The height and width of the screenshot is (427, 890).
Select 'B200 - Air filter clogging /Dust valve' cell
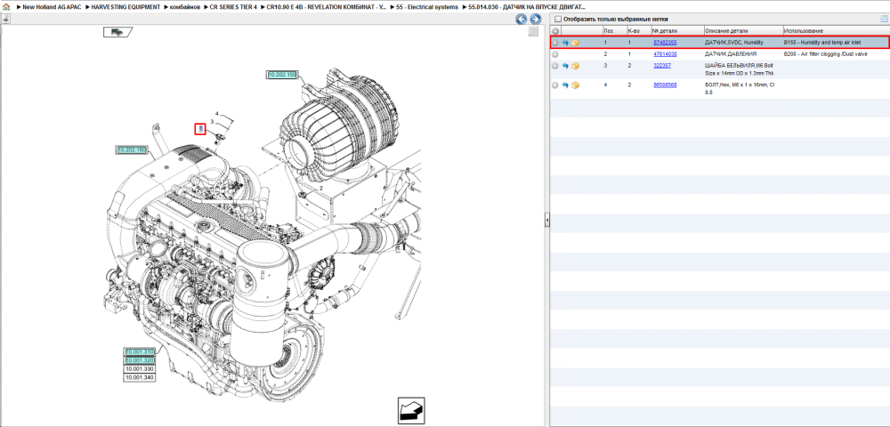[826, 54]
